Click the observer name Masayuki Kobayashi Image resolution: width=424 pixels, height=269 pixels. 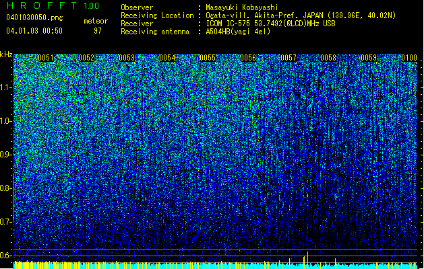click(242, 7)
